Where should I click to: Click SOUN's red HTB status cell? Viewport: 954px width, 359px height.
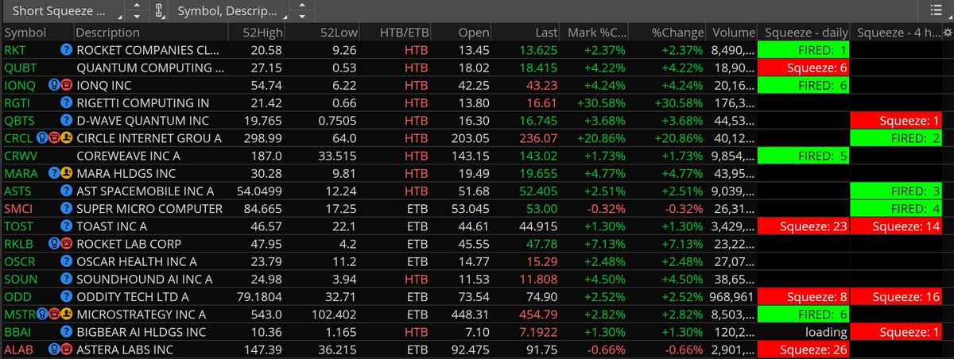coord(416,279)
